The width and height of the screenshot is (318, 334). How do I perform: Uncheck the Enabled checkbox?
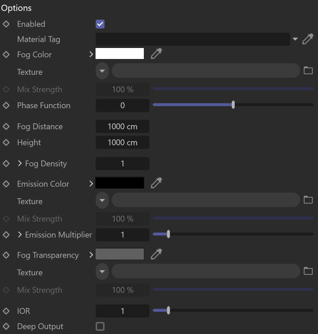tap(100, 24)
